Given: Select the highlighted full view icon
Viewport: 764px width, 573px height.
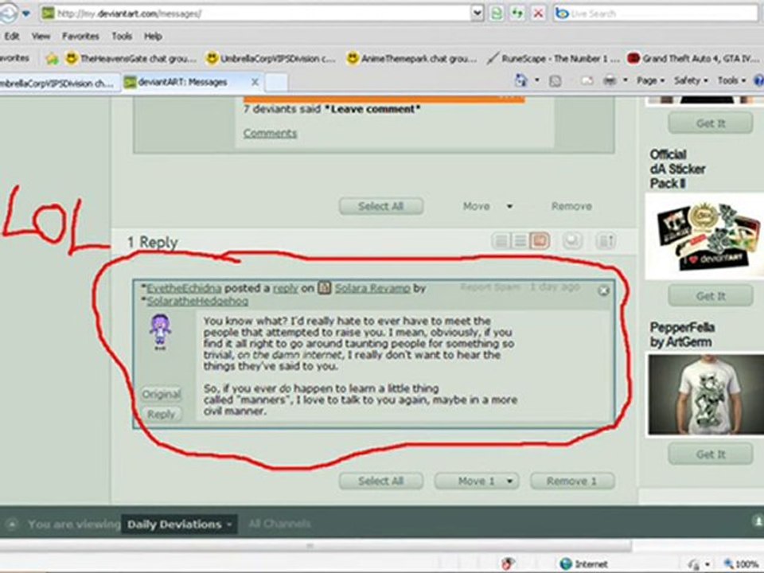Looking at the screenshot, I should pyautogui.click(x=540, y=240).
